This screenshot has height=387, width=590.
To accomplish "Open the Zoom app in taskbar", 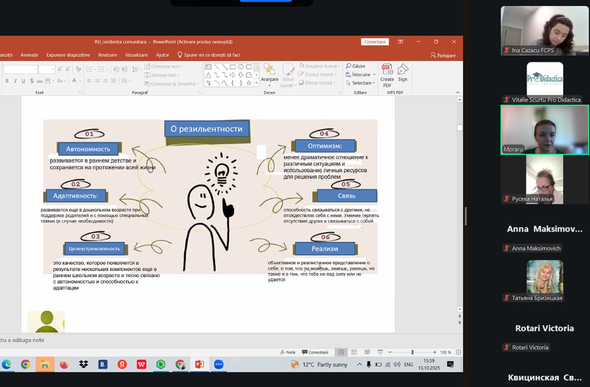I will tap(219, 365).
